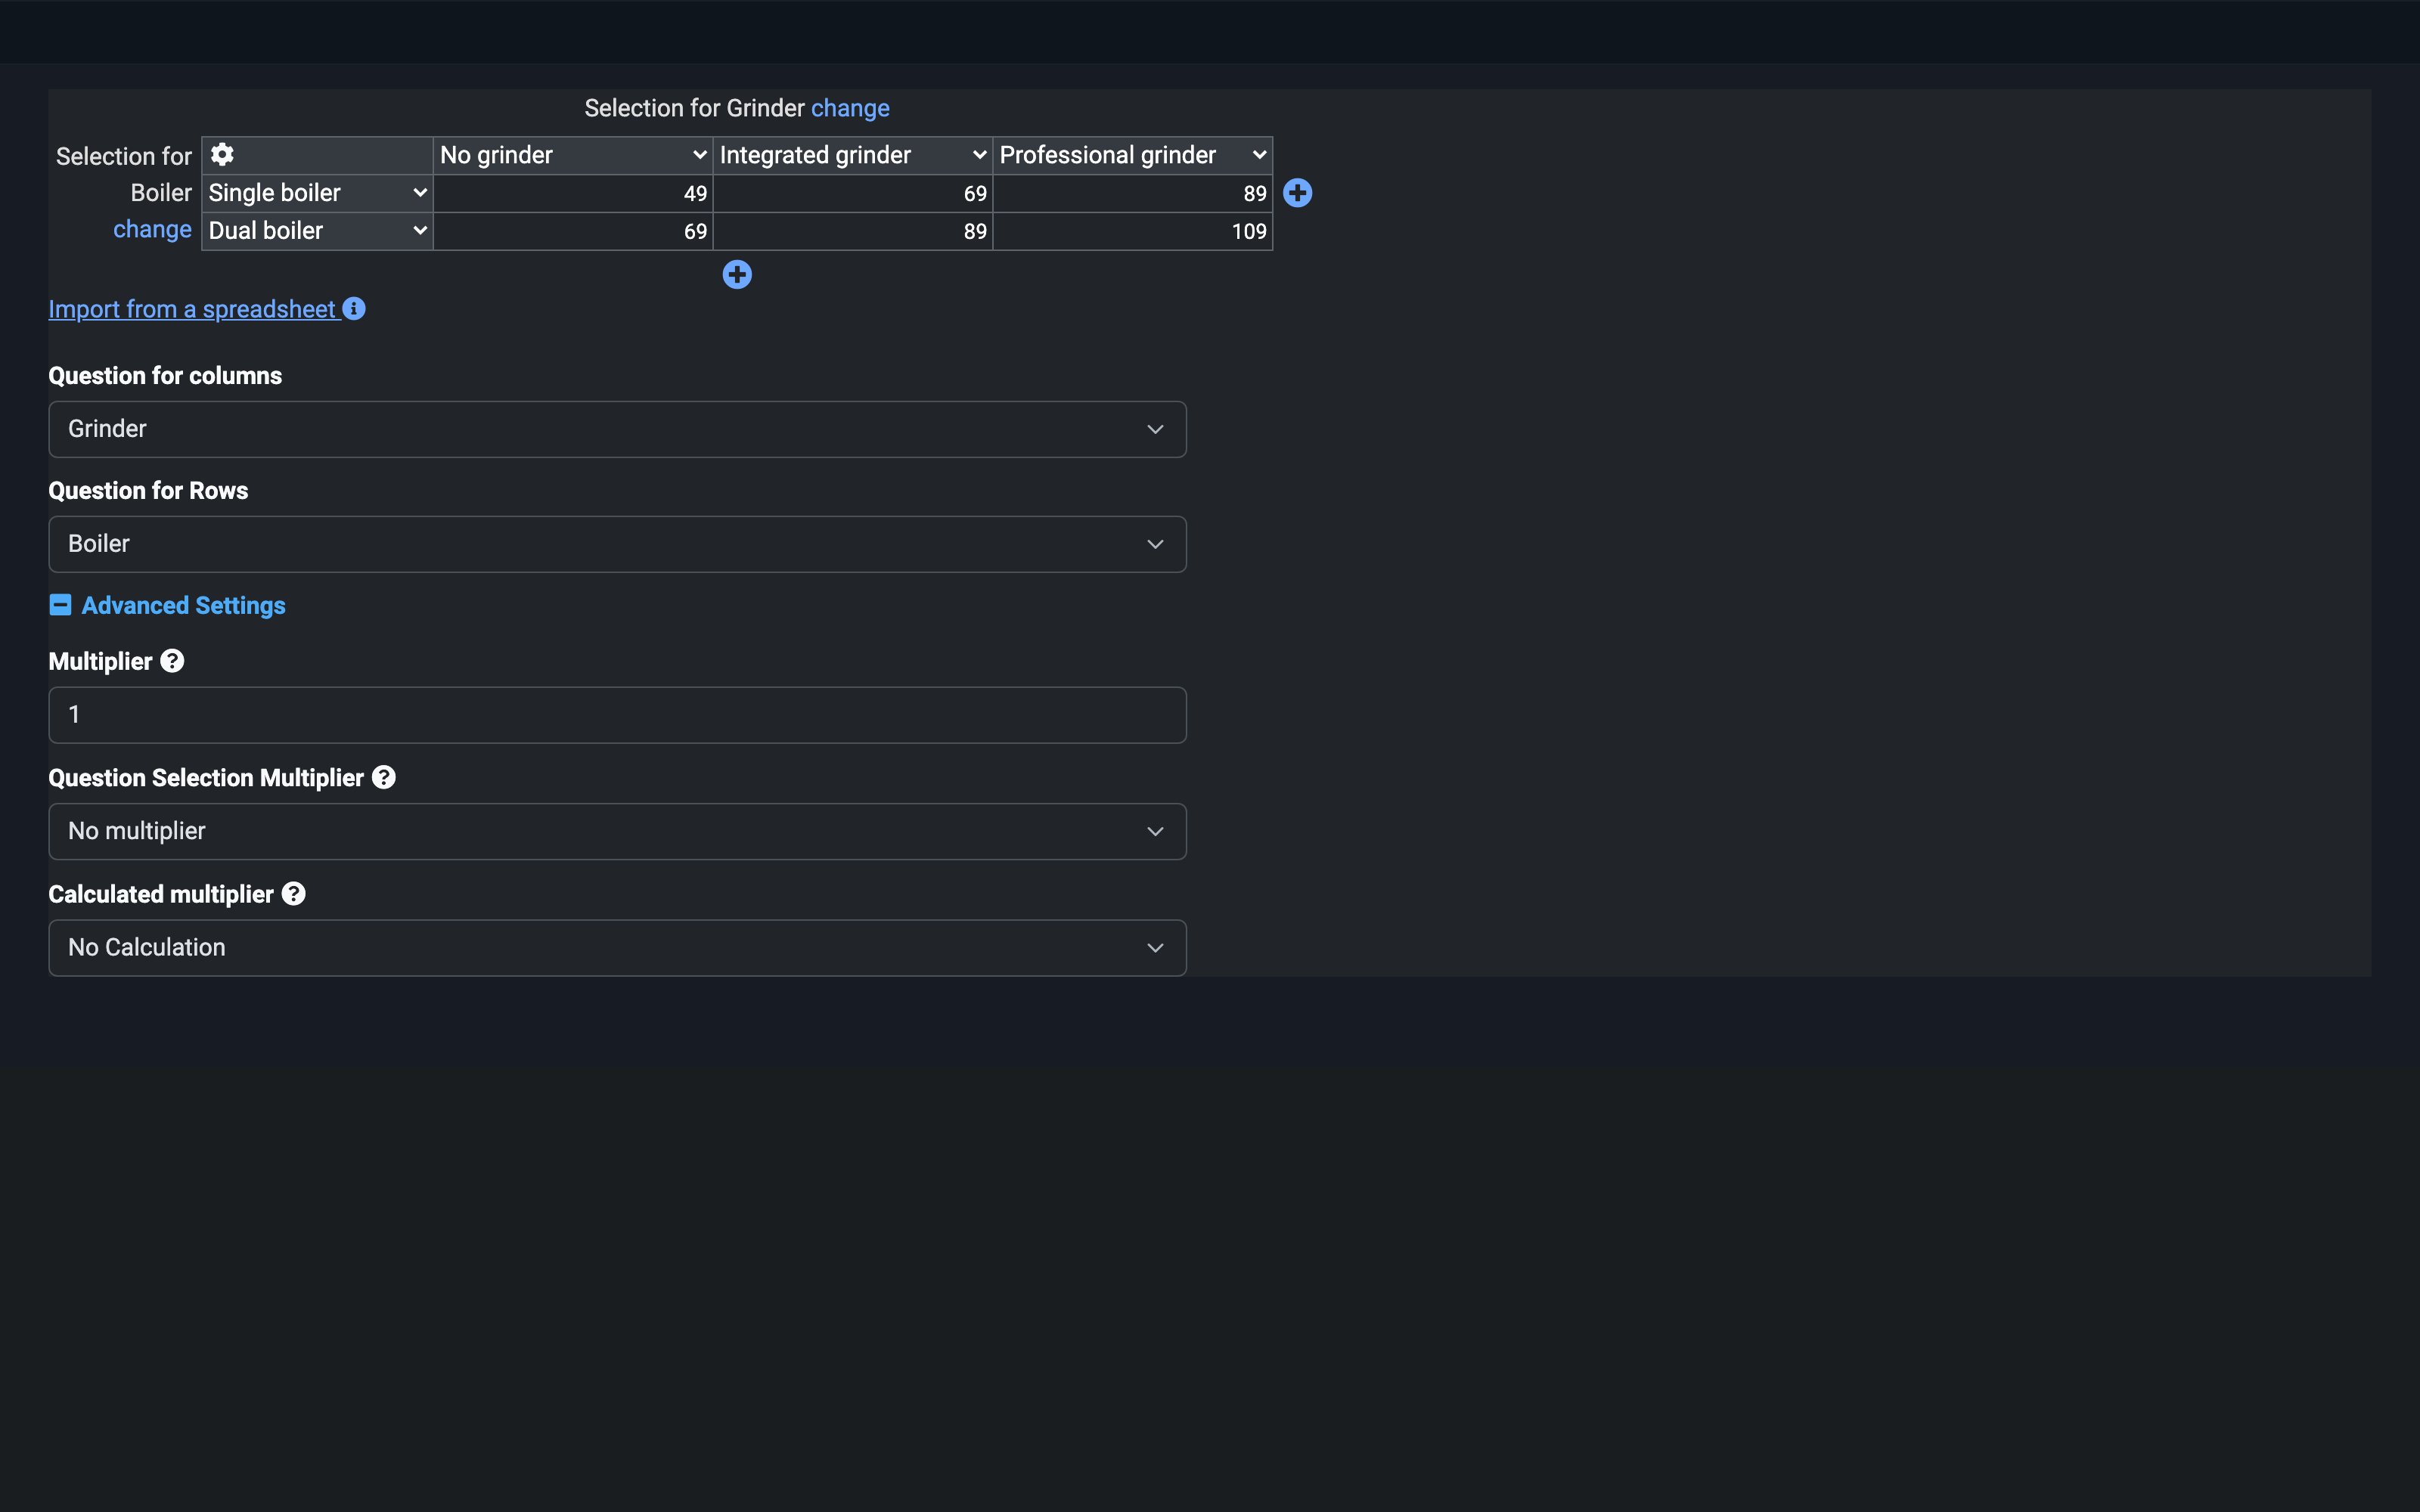Open help icon beside Question Selection Multiplier
The width and height of the screenshot is (2420, 1512).
[384, 777]
